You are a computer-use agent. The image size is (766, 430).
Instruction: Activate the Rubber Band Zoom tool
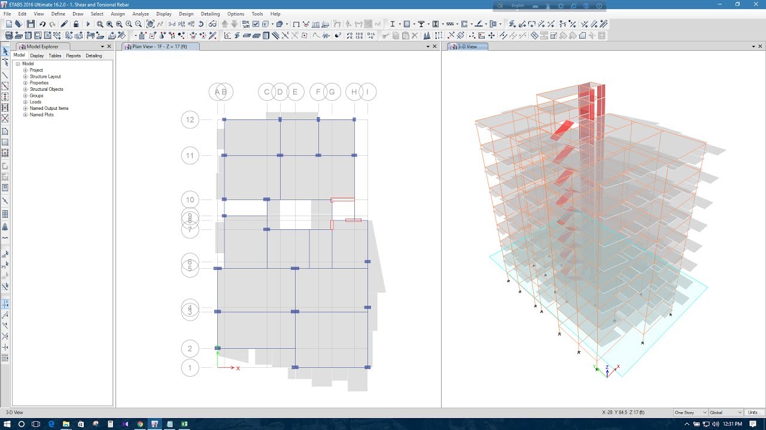(x=100, y=24)
